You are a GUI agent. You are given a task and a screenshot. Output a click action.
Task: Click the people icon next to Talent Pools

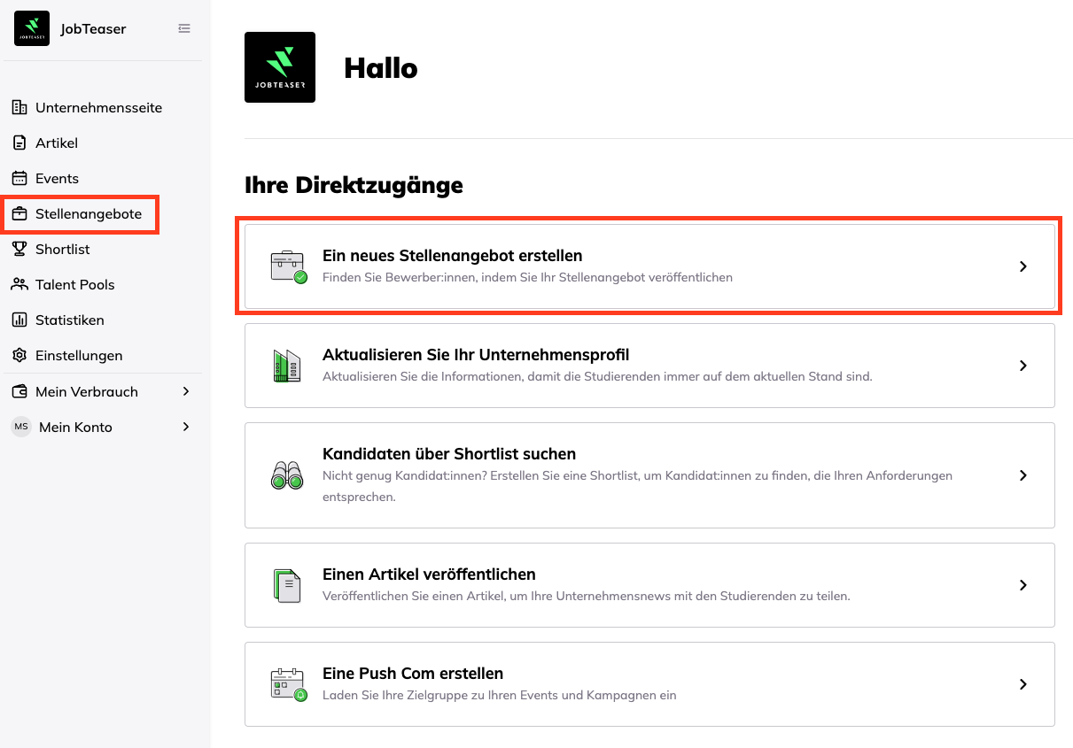(x=19, y=284)
